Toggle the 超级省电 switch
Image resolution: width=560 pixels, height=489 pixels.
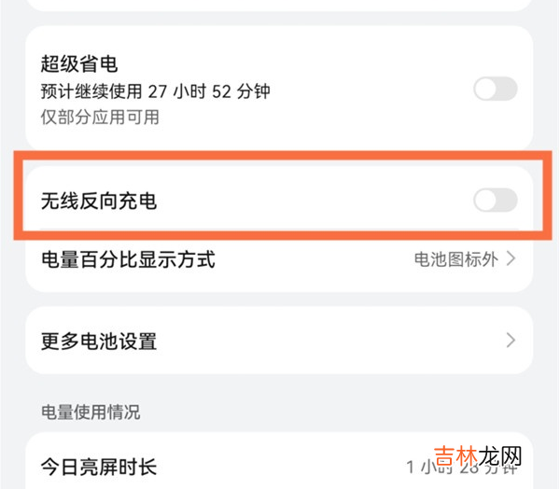pyautogui.click(x=495, y=90)
